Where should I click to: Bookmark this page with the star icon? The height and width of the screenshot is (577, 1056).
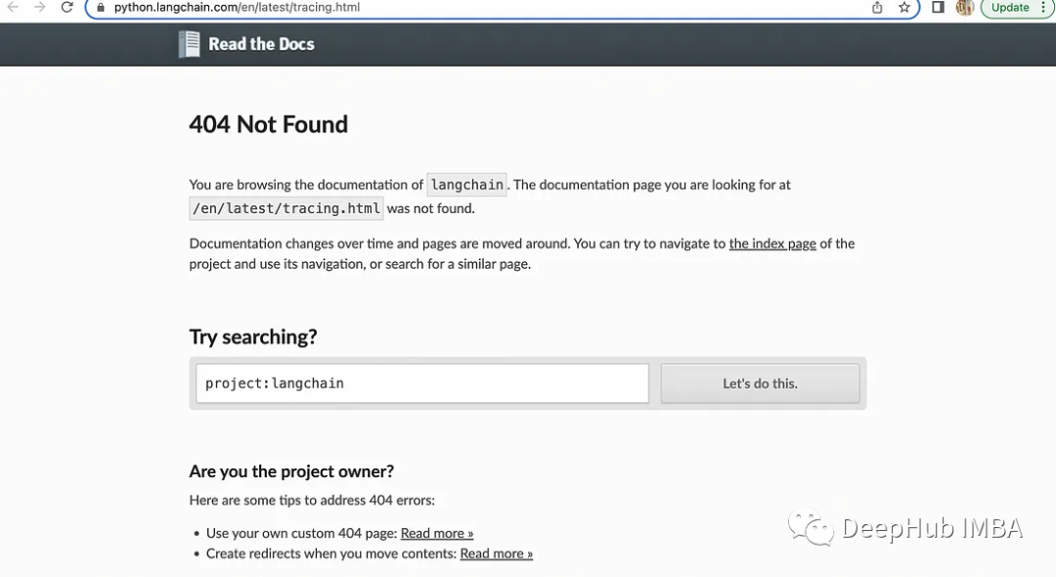coord(903,8)
